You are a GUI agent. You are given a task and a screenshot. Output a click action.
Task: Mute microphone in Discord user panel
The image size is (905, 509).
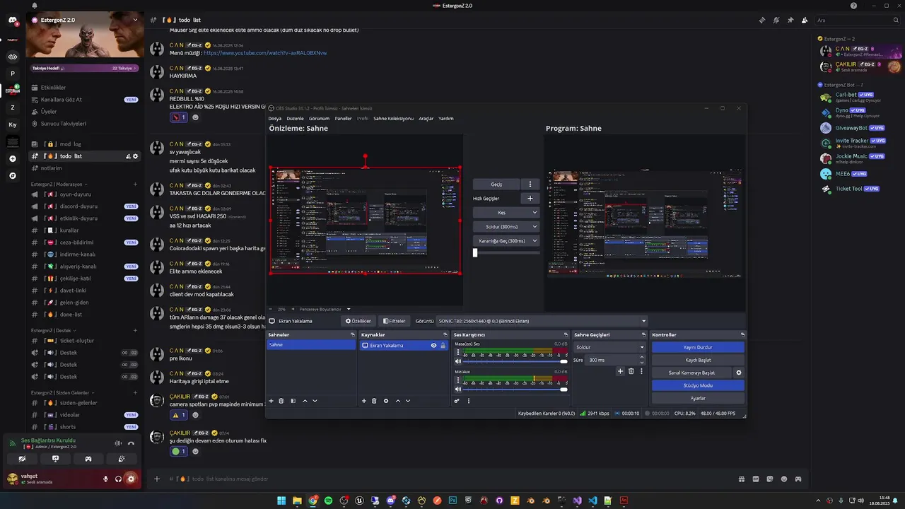coord(106,479)
